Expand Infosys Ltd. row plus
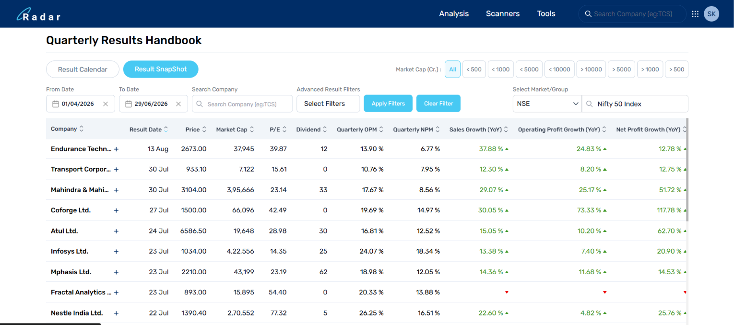Viewport: 734px width, 325px height. pyautogui.click(x=116, y=252)
